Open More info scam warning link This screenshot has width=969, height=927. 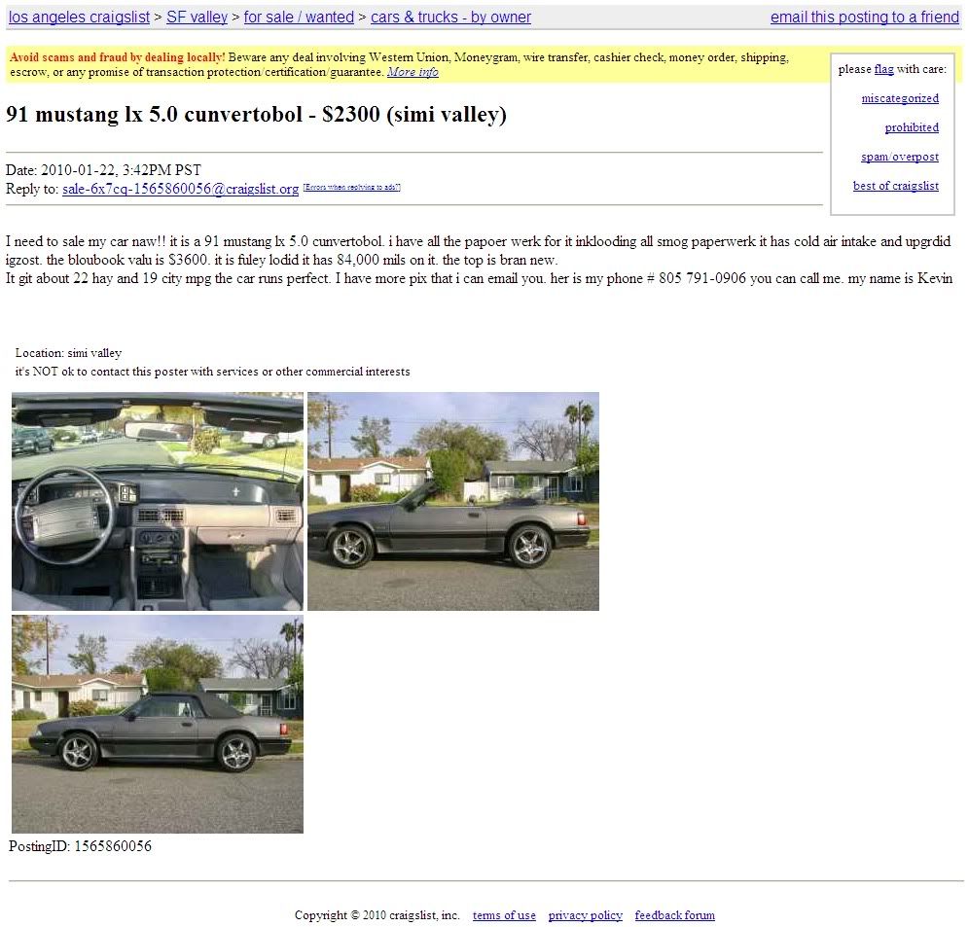coord(413,72)
